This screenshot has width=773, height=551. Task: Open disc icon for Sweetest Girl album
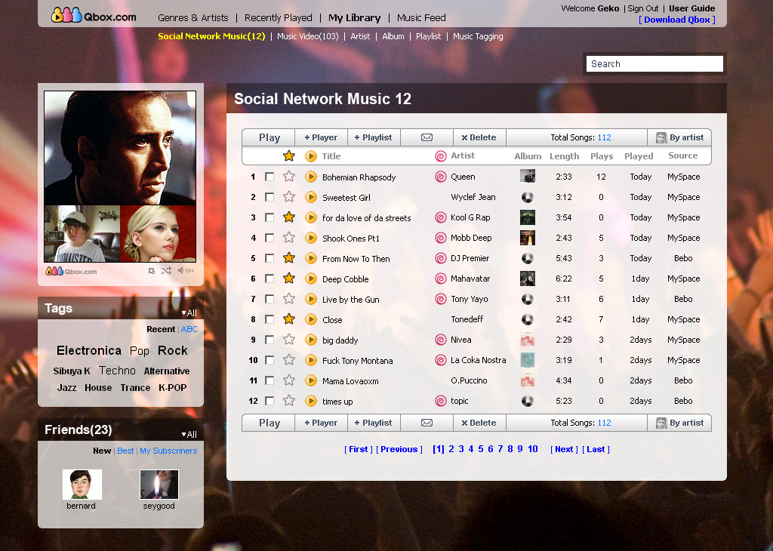528,197
